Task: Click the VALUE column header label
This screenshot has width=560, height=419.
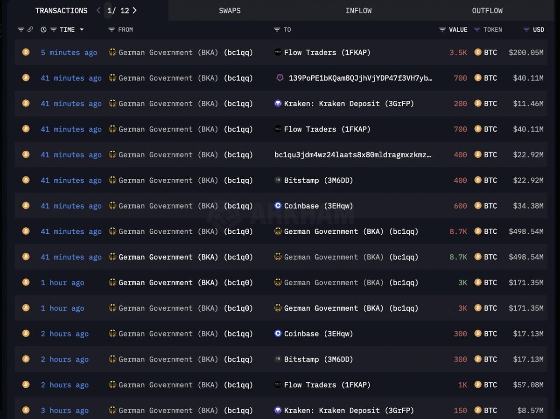Action: [458, 29]
